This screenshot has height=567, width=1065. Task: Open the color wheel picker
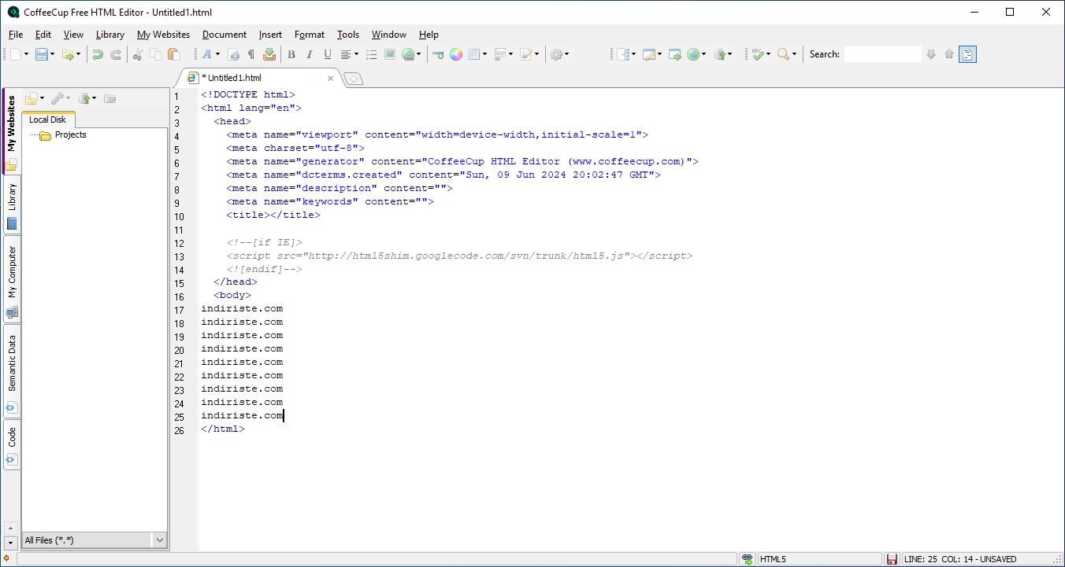[x=456, y=54]
